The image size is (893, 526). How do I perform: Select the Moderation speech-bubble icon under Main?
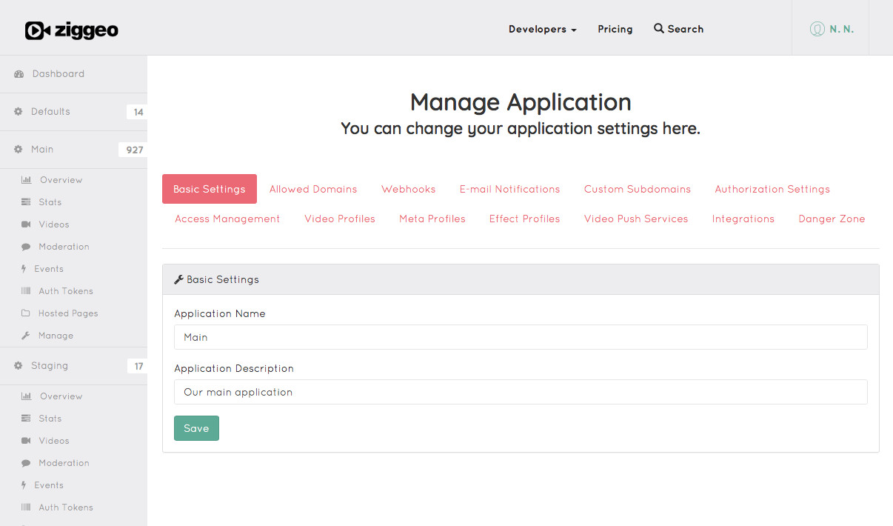pyautogui.click(x=26, y=246)
